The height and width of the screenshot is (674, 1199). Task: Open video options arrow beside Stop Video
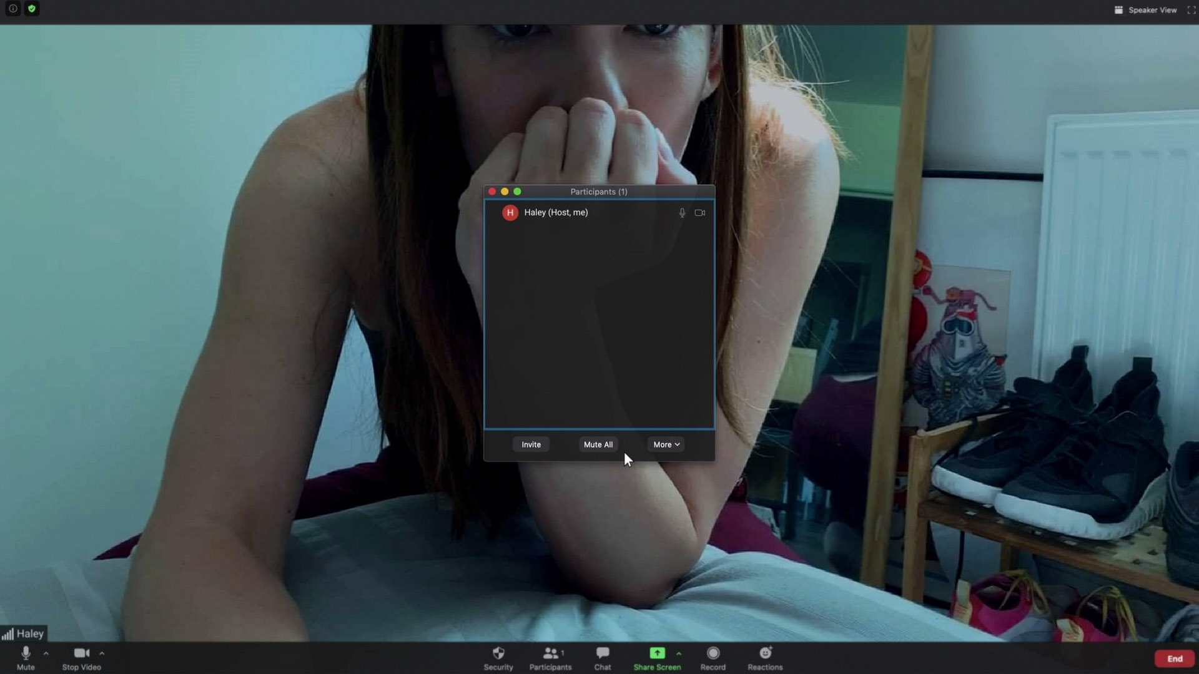(x=102, y=653)
